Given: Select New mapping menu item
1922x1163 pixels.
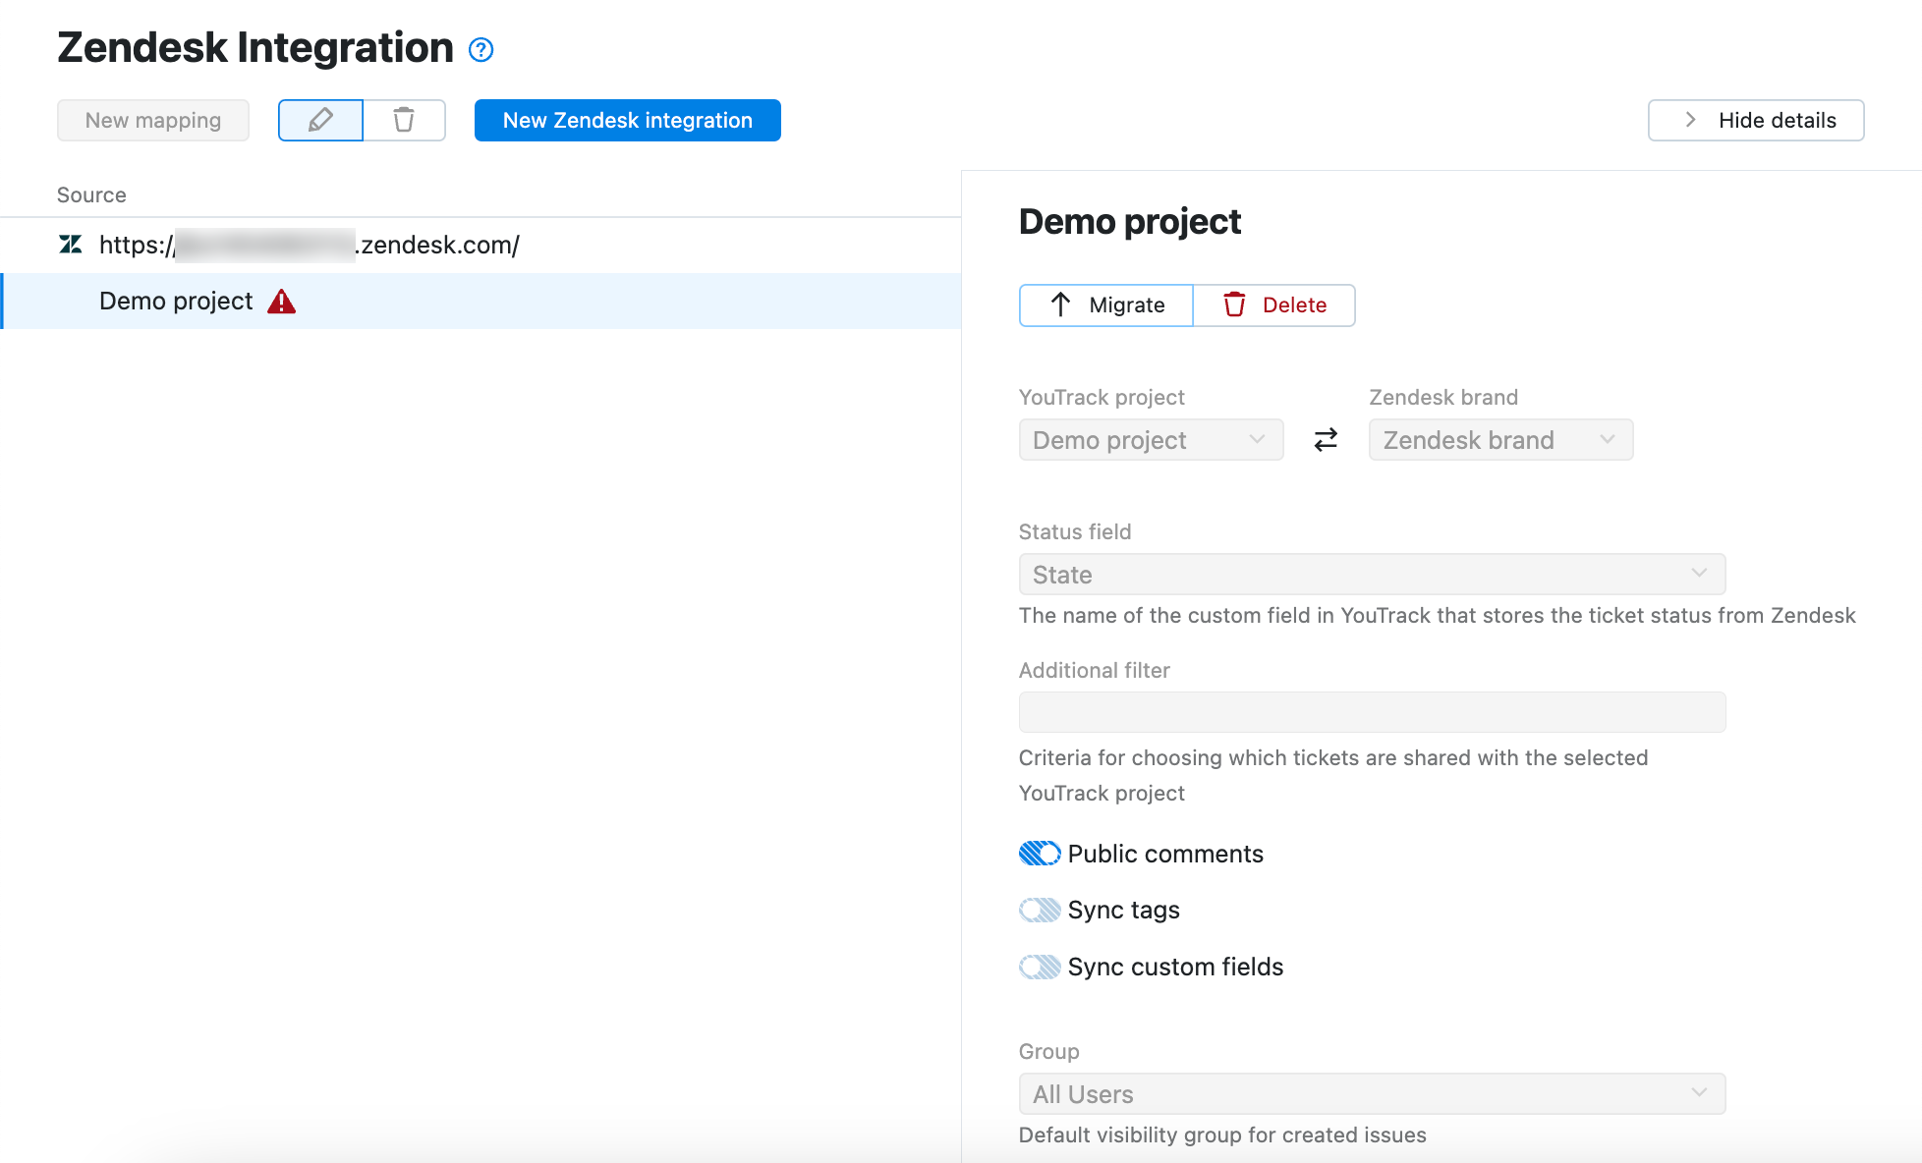Looking at the screenshot, I should click(x=152, y=120).
